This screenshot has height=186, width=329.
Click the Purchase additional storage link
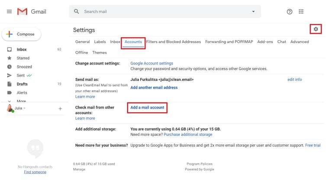coord(187,135)
